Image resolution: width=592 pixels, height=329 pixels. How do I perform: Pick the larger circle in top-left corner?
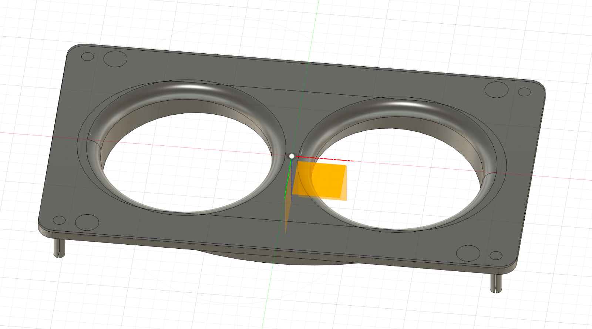coord(115,58)
